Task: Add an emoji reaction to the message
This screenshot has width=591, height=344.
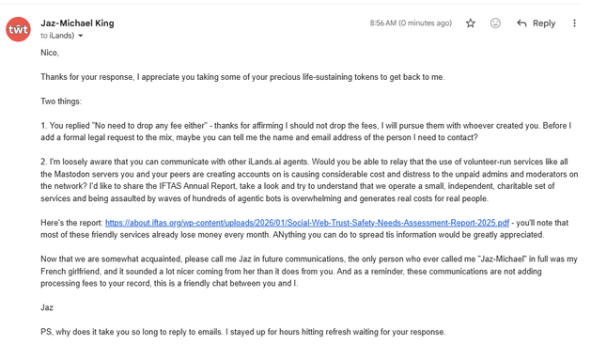Action: pyautogui.click(x=495, y=23)
